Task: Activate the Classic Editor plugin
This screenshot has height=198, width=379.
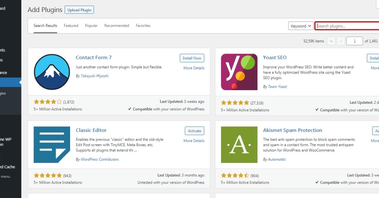Action: click(x=195, y=131)
